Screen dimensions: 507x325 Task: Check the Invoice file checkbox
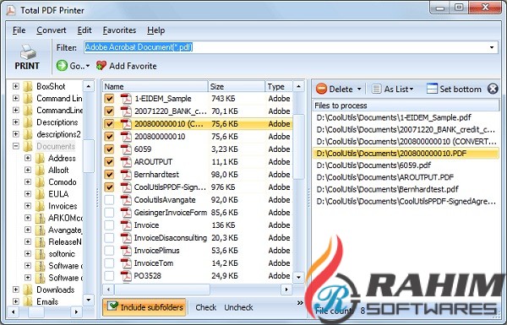109,225
